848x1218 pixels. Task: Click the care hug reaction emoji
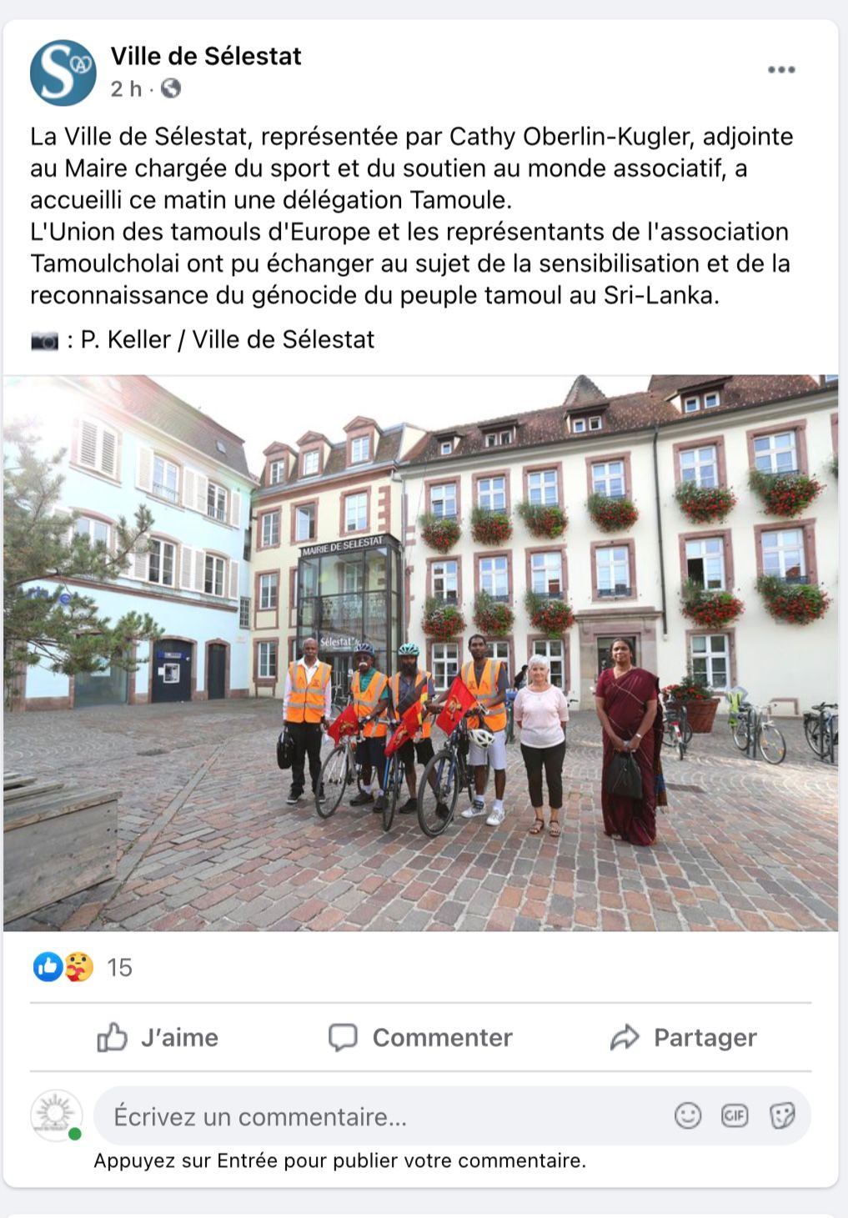click(78, 967)
